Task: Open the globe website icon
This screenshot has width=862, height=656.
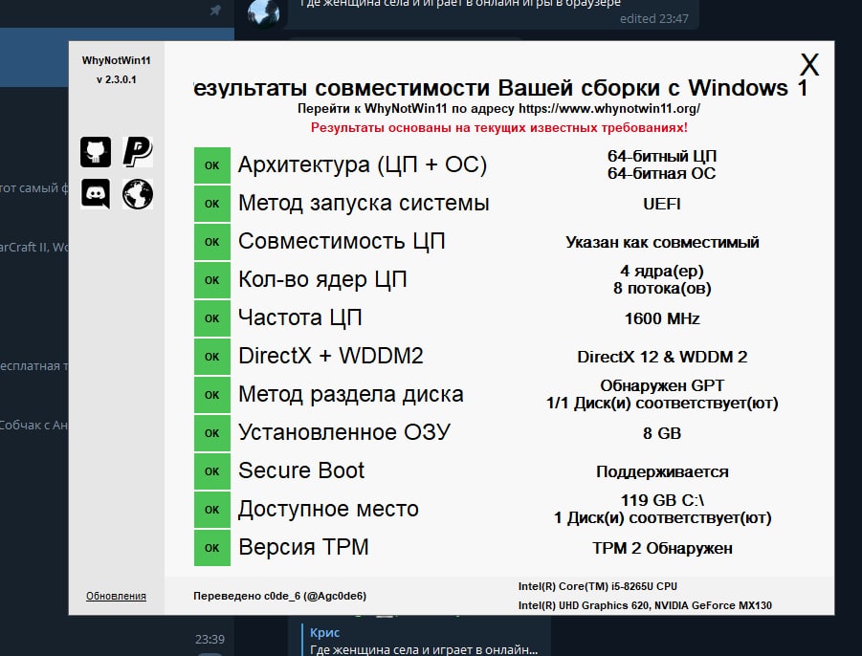Action: point(138,193)
